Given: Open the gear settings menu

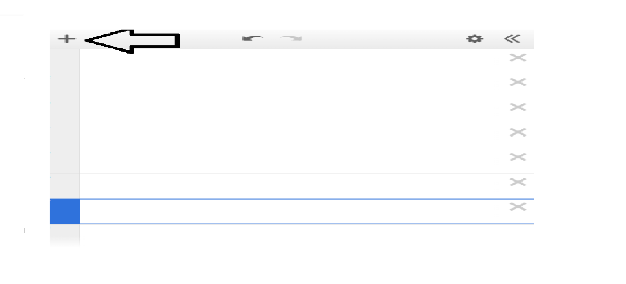Looking at the screenshot, I should (475, 39).
